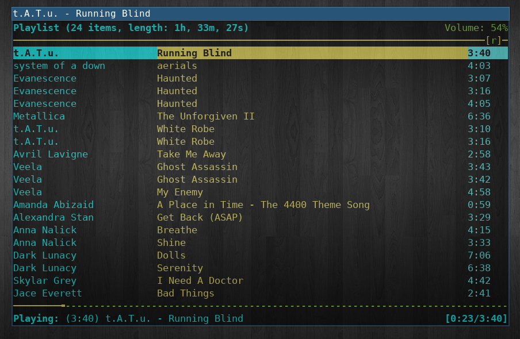The height and width of the screenshot is (339, 520).
Task: Choose the song "I Need A Doctor"
Action: pos(200,280)
